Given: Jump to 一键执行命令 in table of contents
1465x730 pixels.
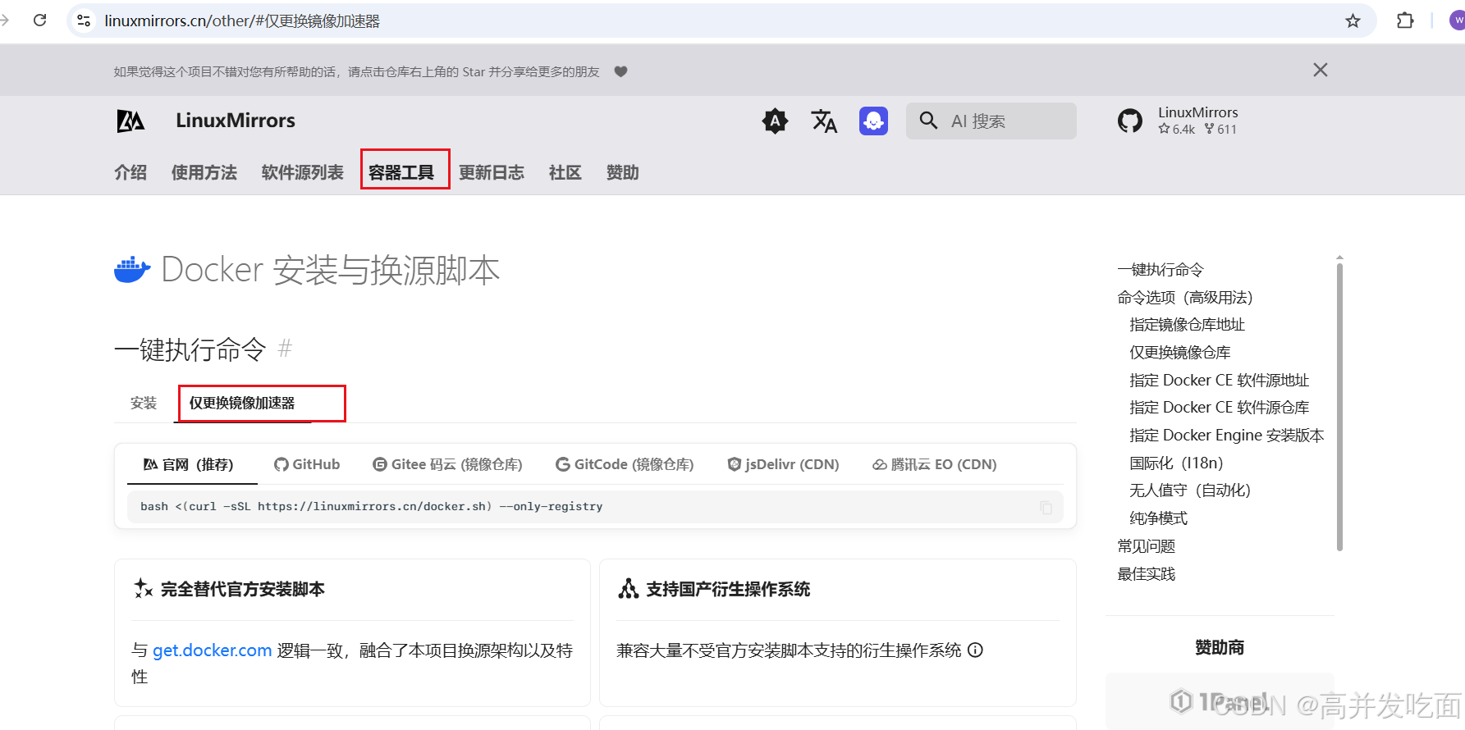Looking at the screenshot, I should pos(1160,270).
